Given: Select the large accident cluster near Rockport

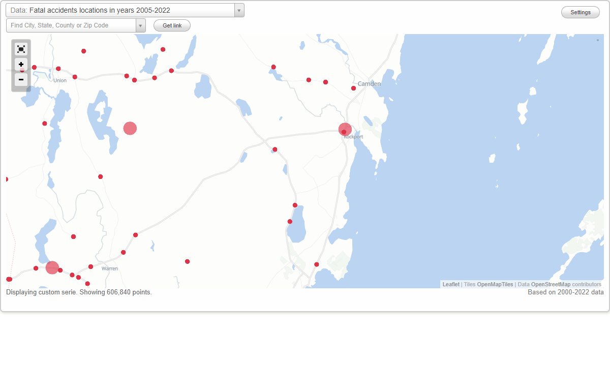Looking at the screenshot, I should 345,129.
